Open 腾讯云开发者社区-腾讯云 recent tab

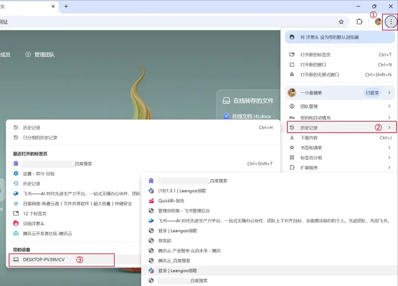point(75,234)
